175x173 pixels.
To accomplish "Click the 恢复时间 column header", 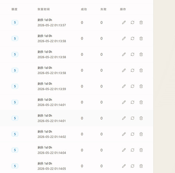I will click(x=44, y=9).
